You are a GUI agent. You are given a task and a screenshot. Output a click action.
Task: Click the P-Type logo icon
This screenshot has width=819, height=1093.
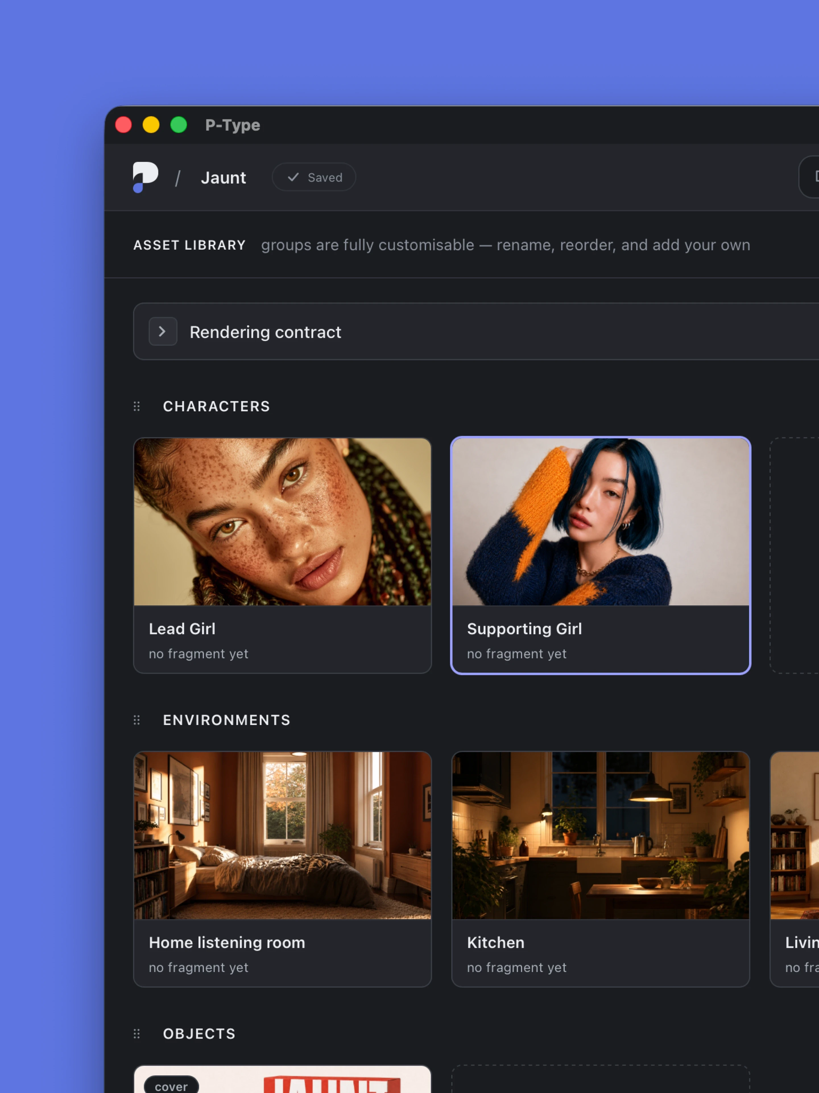146,177
